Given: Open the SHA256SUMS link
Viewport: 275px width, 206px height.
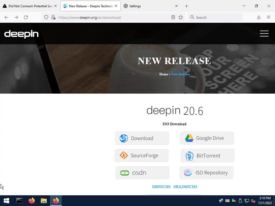Looking at the screenshot, I should point(185,187).
